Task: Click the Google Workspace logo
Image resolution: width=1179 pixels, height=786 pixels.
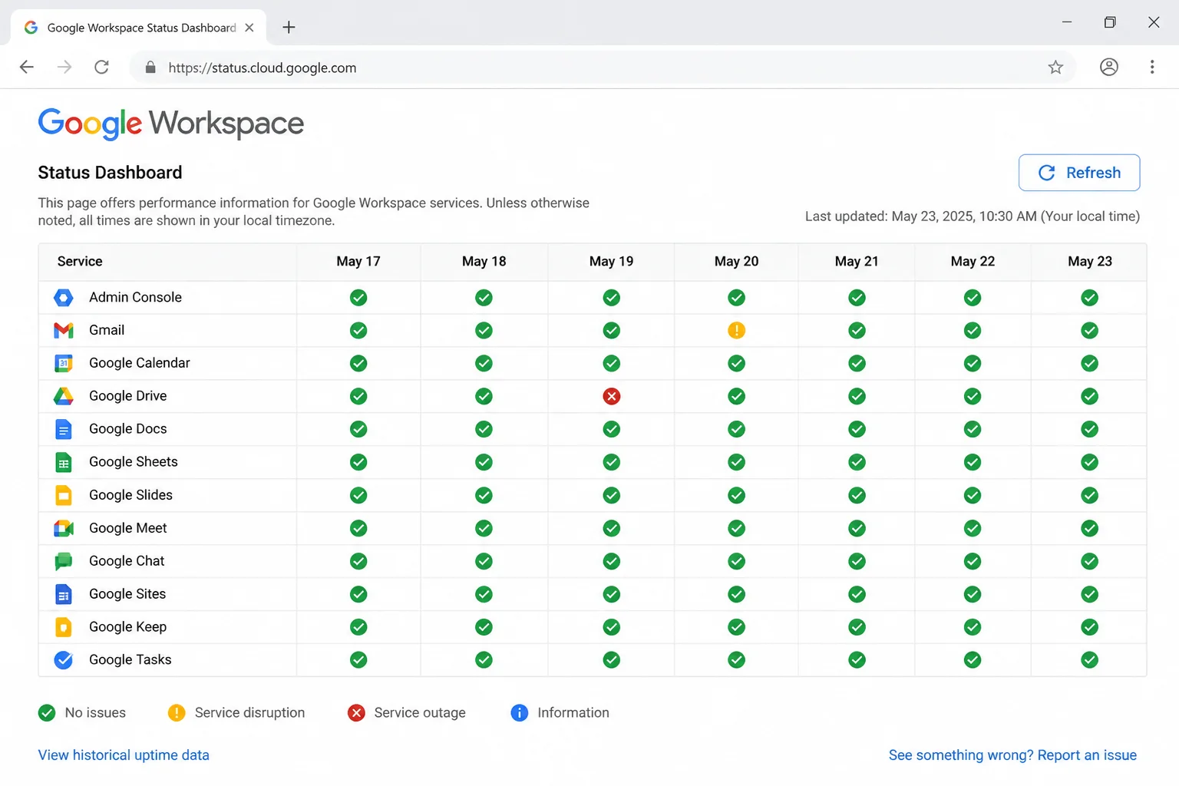Action: (x=171, y=124)
